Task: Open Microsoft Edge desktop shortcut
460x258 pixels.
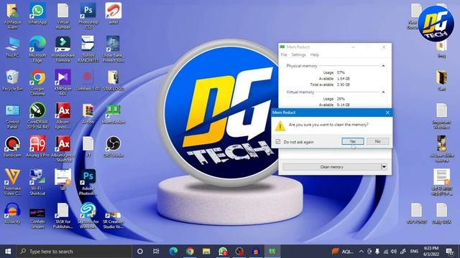Action: tap(37, 49)
